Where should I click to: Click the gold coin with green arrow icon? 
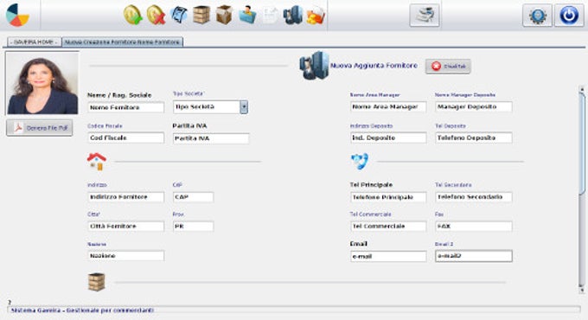(133, 16)
